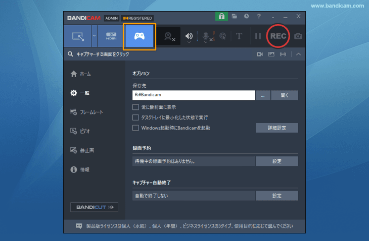Open screen recording mode dropdown arrow
Viewport: 369px width, 241px height.
click(95, 36)
